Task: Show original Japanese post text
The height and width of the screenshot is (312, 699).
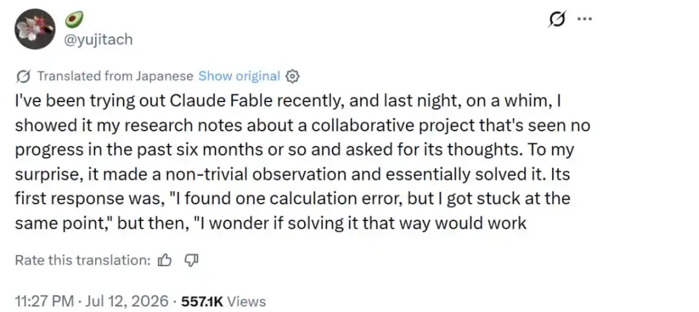Action: [x=239, y=76]
